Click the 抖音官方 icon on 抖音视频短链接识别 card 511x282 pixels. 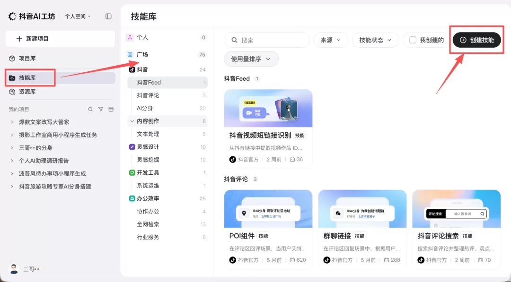click(233, 159)
